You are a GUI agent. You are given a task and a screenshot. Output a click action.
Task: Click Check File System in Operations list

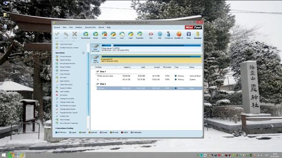tap(66, 85)
